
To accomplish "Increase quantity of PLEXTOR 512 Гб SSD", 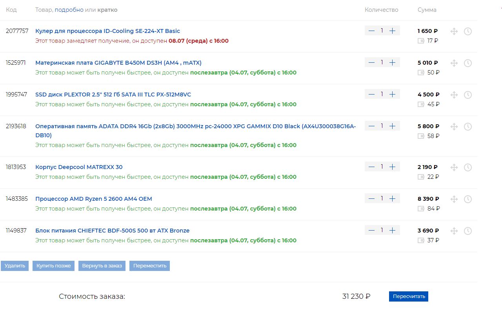I will coord(392,94).
